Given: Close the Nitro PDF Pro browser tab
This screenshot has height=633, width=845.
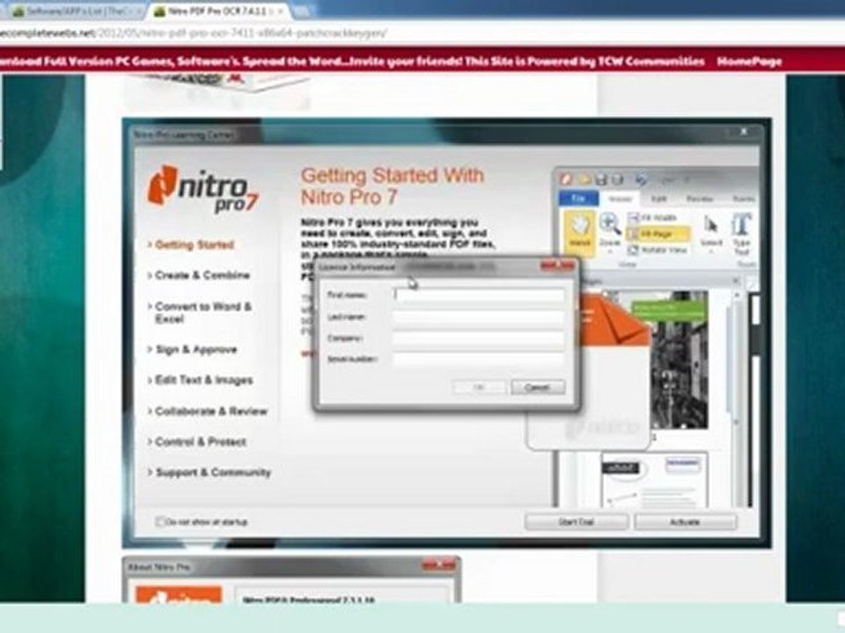Looking at the screenshot, I should 280,11.
